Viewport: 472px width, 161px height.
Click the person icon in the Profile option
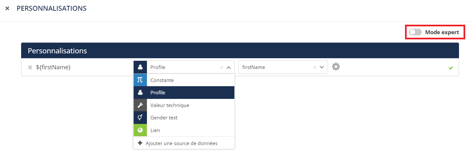pos(140,93)
